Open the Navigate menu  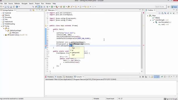coord(24,4)
